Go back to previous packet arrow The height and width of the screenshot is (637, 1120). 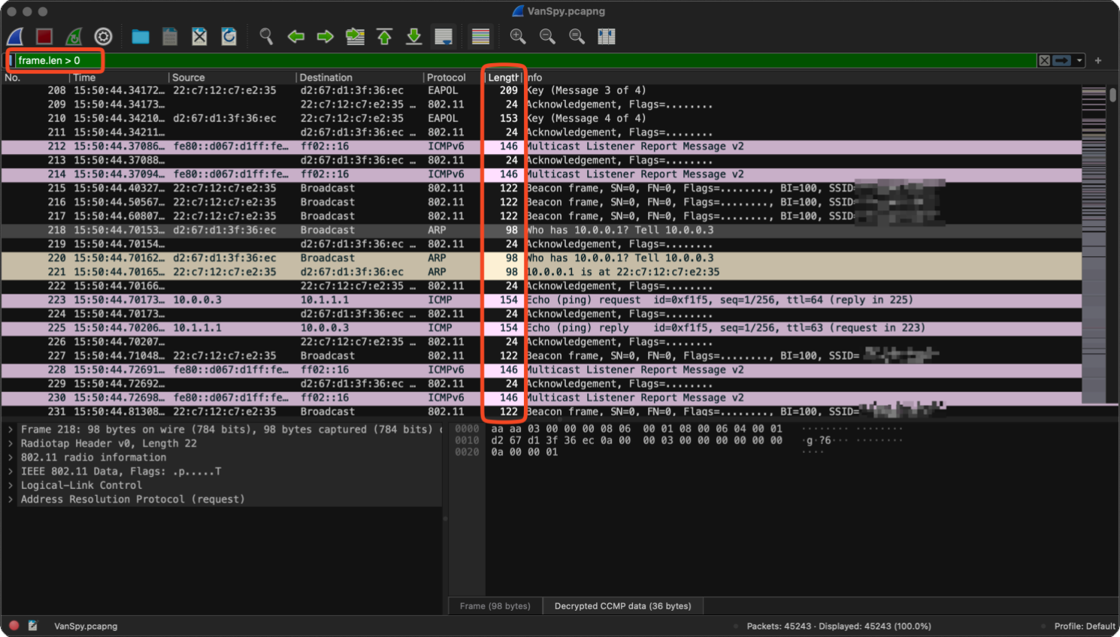[296, 36]
